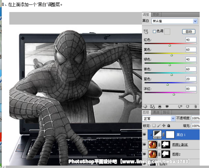Select the 图层2 image thumbnail
Image resolution: width=209 pixels, height=168 pixels.
[x=153, y=154]
